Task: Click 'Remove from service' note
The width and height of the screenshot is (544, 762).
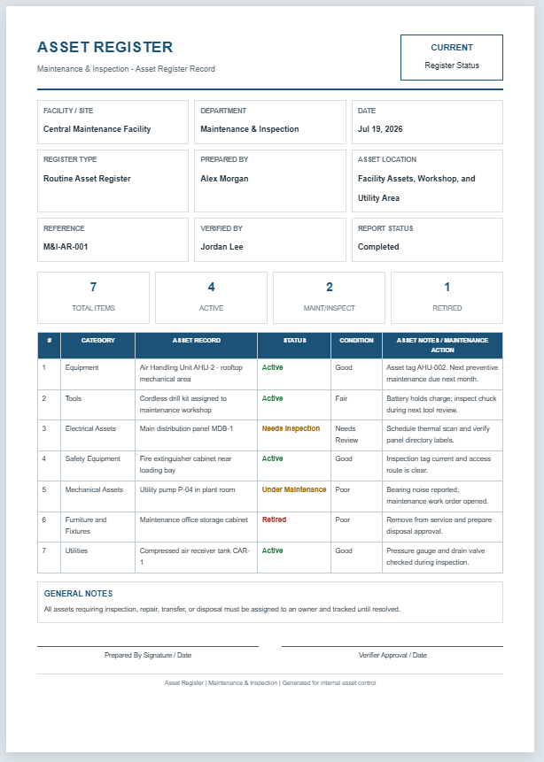Action: pos(442,527)
